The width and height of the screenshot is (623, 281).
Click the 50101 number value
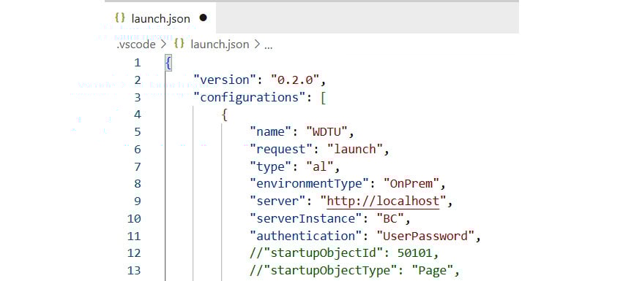point(415,253)
